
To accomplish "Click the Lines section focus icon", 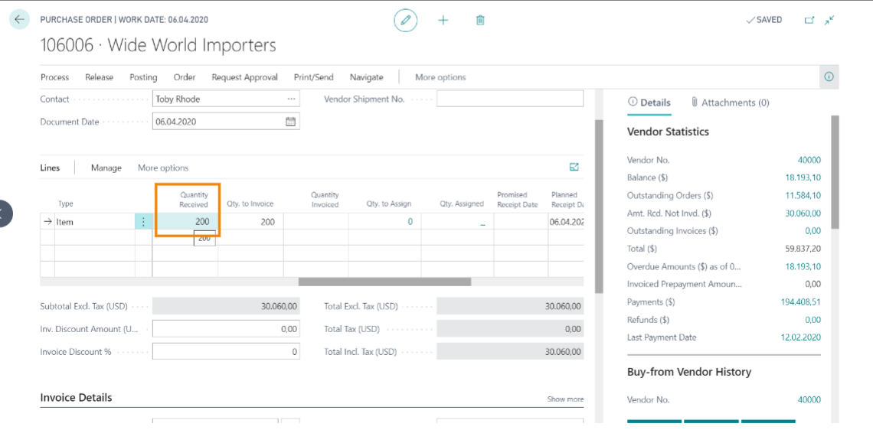I will [574, 167].
